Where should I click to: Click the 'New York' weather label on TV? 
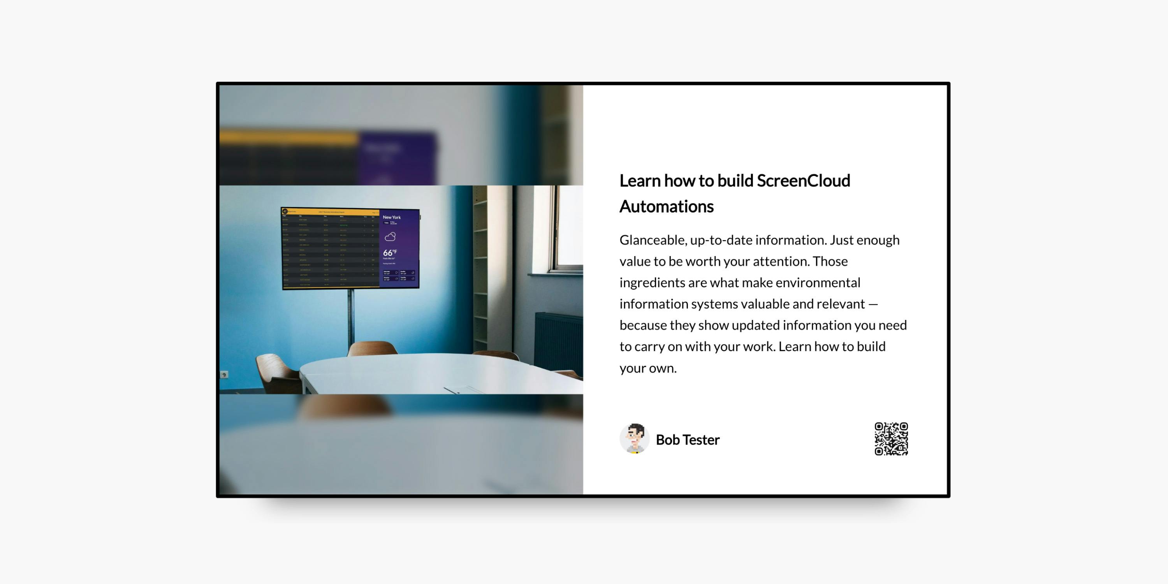392,217
